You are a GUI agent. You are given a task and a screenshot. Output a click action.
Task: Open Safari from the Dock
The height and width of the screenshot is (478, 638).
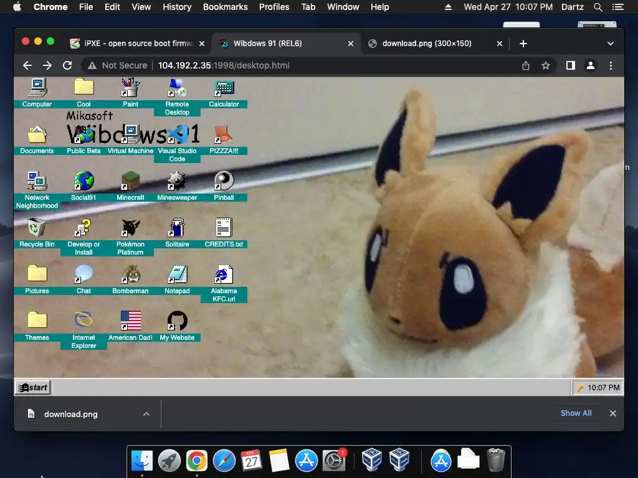[x=224, y=461]
